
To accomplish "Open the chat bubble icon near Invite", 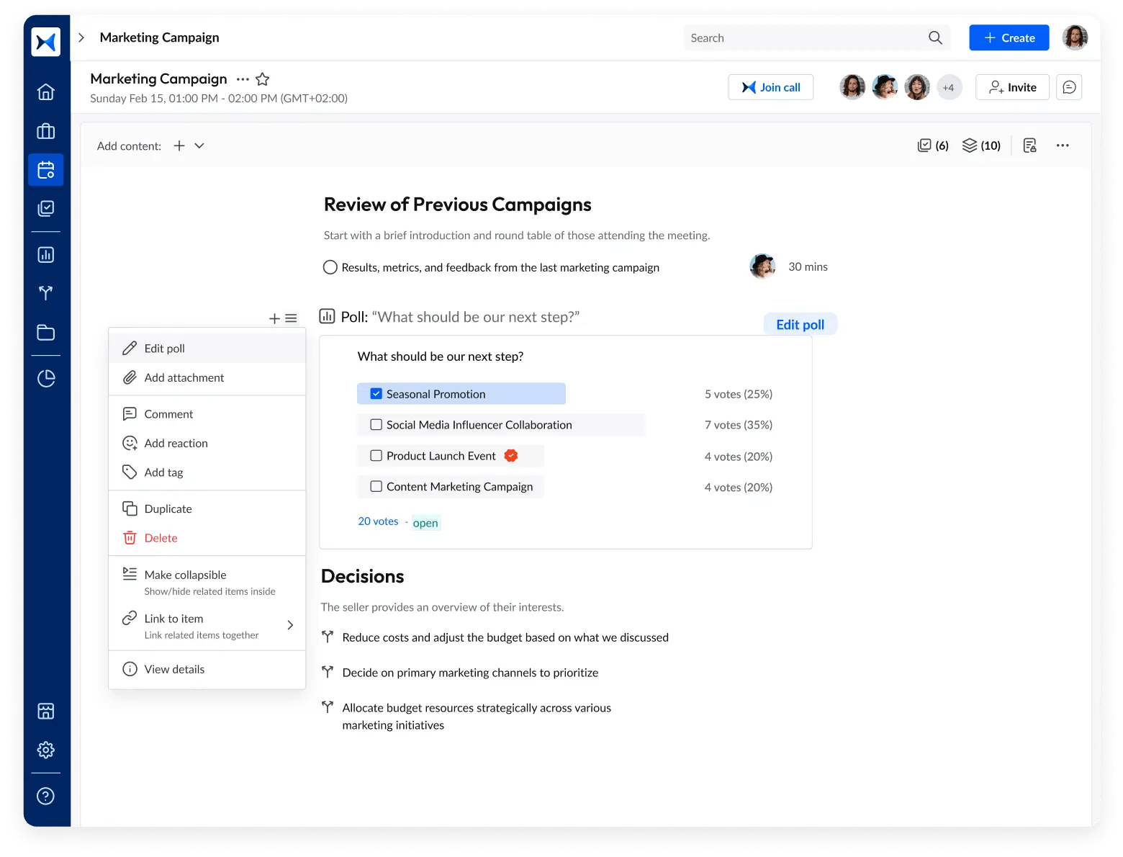I will click(1069, 87).
